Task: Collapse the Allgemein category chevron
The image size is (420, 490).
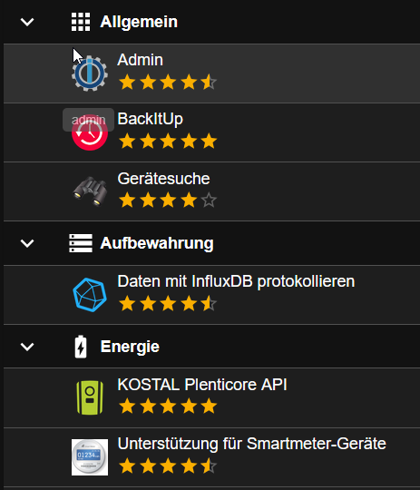Action: (27, 22)
